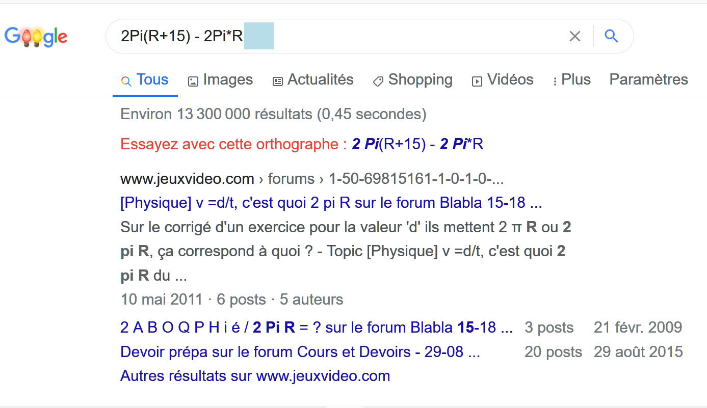Open the Plus menu
707x408 pixels.
575,80
